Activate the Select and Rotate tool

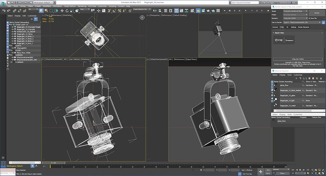67,11
